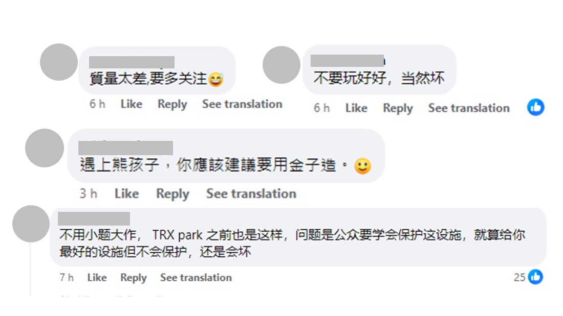This screenshot has width=563, height=316.
Task: Like the 不要玩好好 comment
Action: coord(356,108)
